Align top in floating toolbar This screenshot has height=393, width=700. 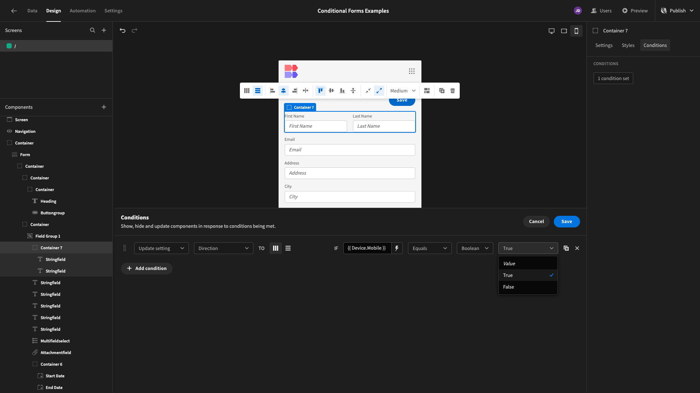pyautogui.click(x=320, y=91)
